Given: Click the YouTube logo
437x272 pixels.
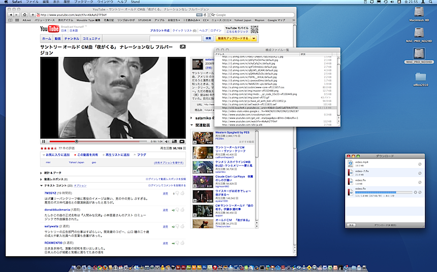Looking at the screenshot, I should [49, 29].
